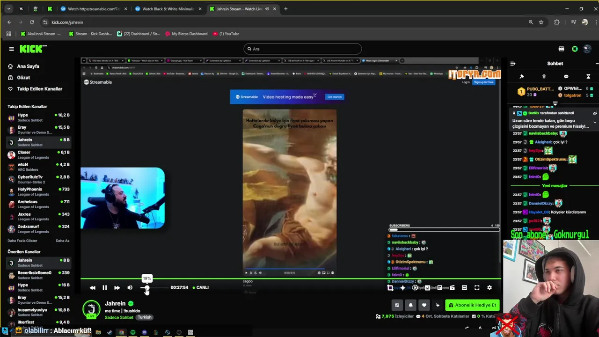The height and width of the screenshot is (337, 599).
Task: Open stream player settings gear
Action: pos(489,288)
